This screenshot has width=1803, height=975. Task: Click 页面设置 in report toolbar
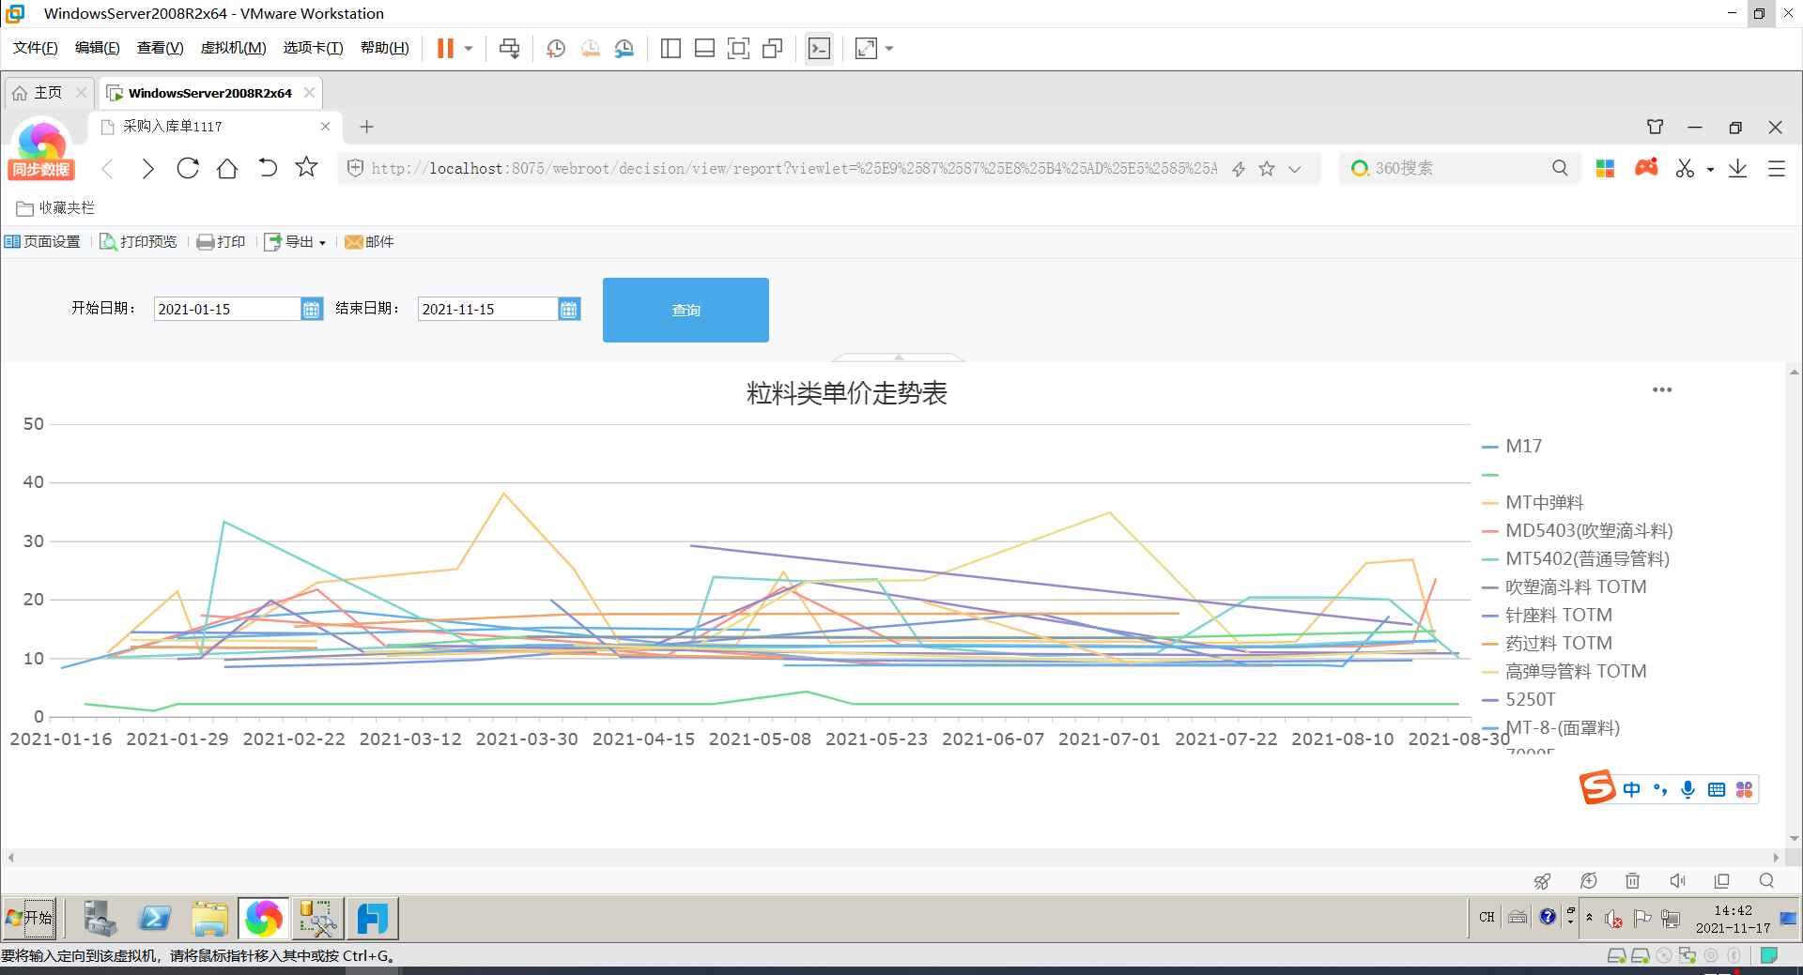tap(43, 242)
